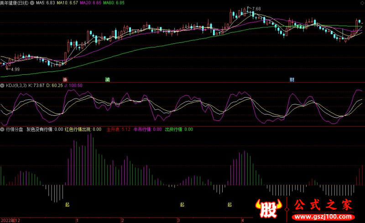Select the 行情分盘 indicator title

coord(15,130)
